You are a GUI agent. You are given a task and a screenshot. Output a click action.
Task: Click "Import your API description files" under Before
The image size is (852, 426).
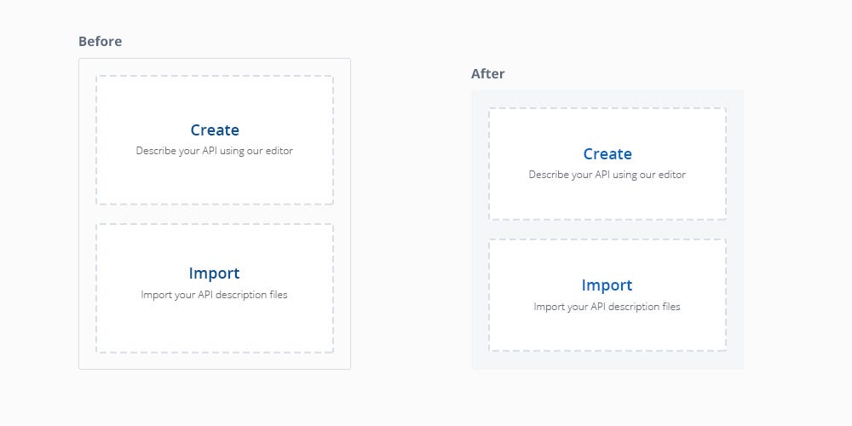(214, 295)
